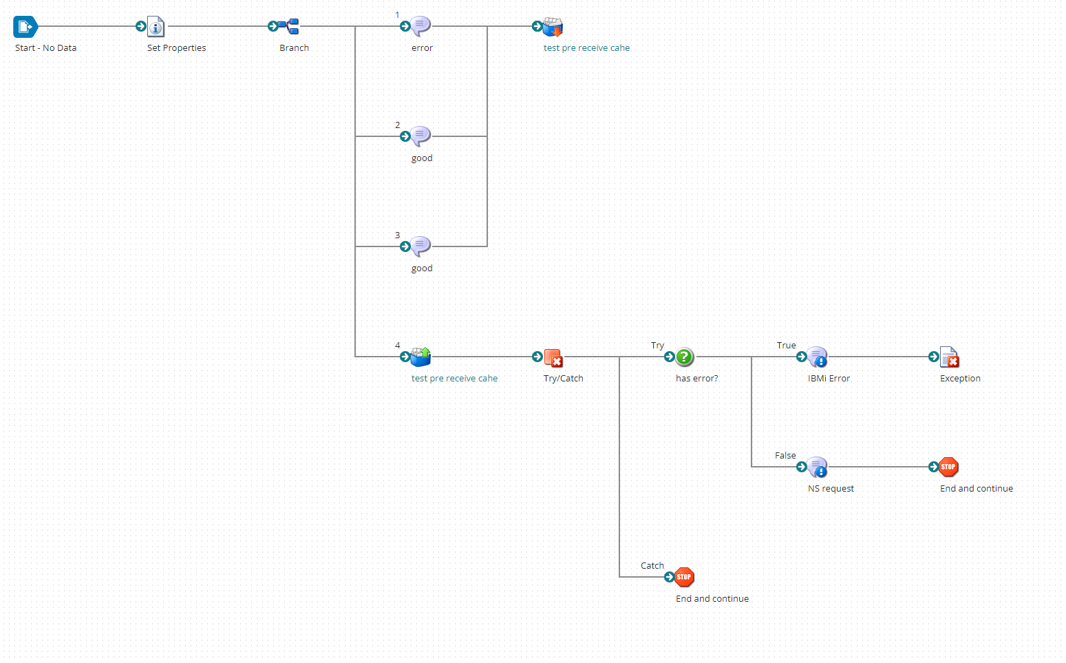This screenshot has width=1066, height=663.
Task: Click End and continue stop on the Catch path
Action: [683, 577]
